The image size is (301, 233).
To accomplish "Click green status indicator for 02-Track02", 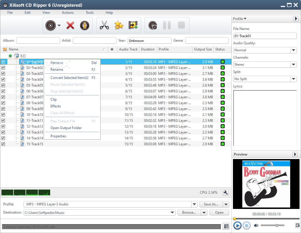I will tap(223, 67).
